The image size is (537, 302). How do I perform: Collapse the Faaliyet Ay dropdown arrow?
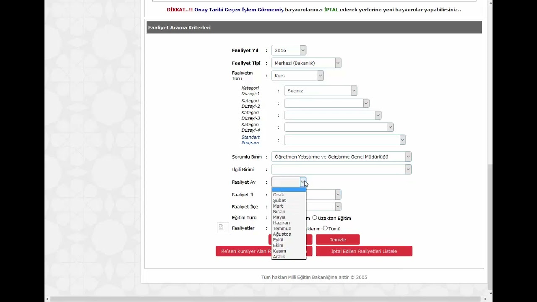(303, 182)
